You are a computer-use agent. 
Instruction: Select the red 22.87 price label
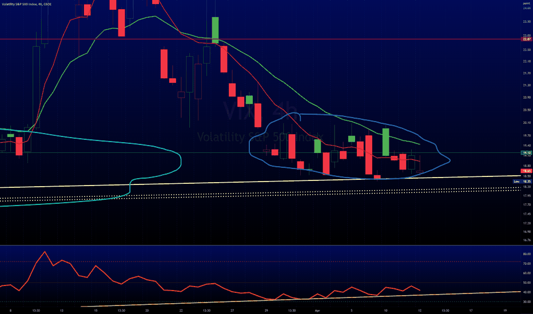pos(527,39)
